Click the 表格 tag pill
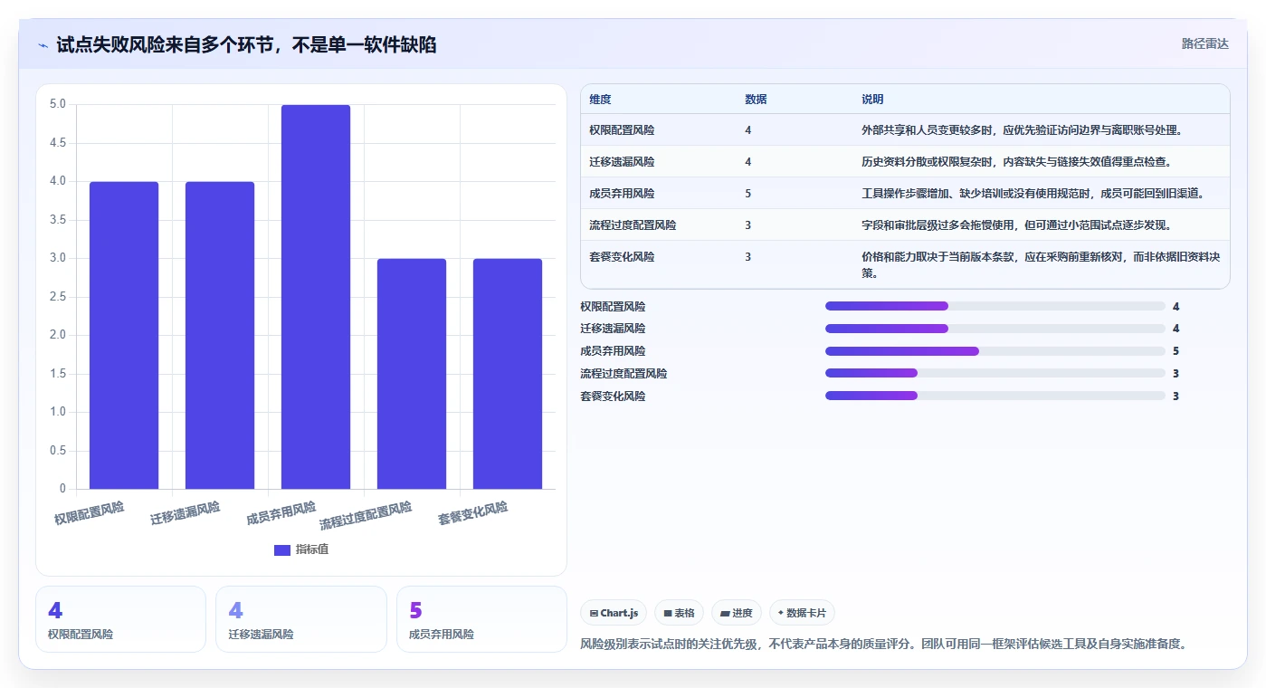The height and width of the screenshot is (688, 1266). tap(680, 613)
